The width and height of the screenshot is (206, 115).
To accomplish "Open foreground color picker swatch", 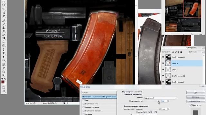I will click(x=3, y=82).
